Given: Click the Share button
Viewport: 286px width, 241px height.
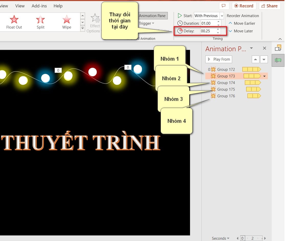Looking at the screenshot, I should coord(270,6).
